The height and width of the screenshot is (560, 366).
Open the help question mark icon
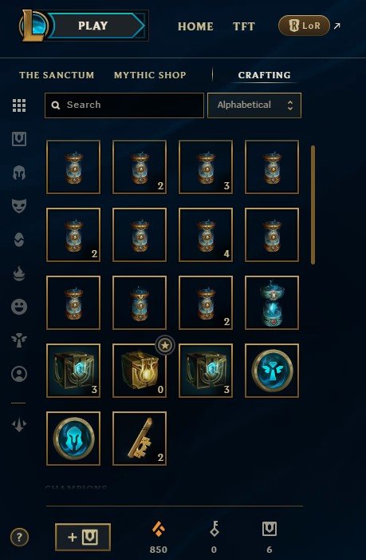point(19,537)
